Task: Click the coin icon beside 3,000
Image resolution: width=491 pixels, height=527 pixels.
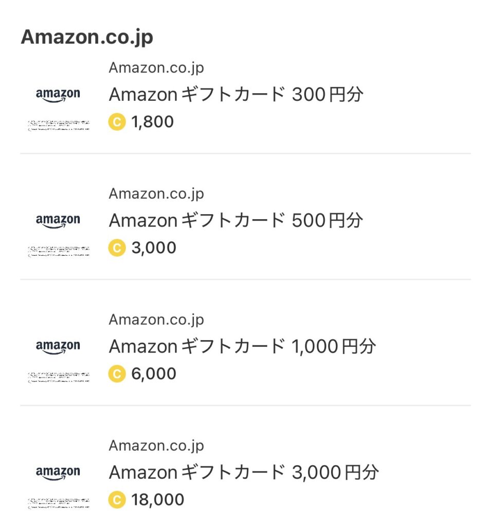Action: pos(117,248)
